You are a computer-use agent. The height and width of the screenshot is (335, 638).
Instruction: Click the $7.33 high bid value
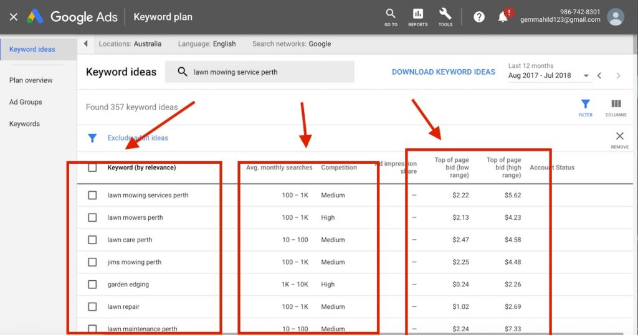click(x=513, y=329)
